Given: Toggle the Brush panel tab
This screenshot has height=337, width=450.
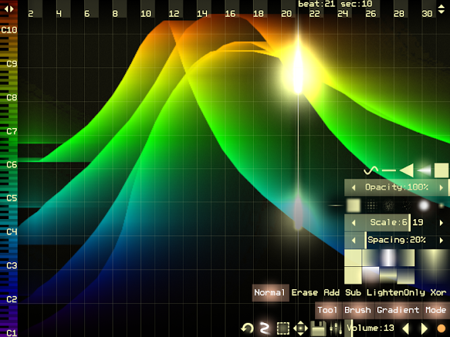Looking at the screenshot, I should [358, 310].
